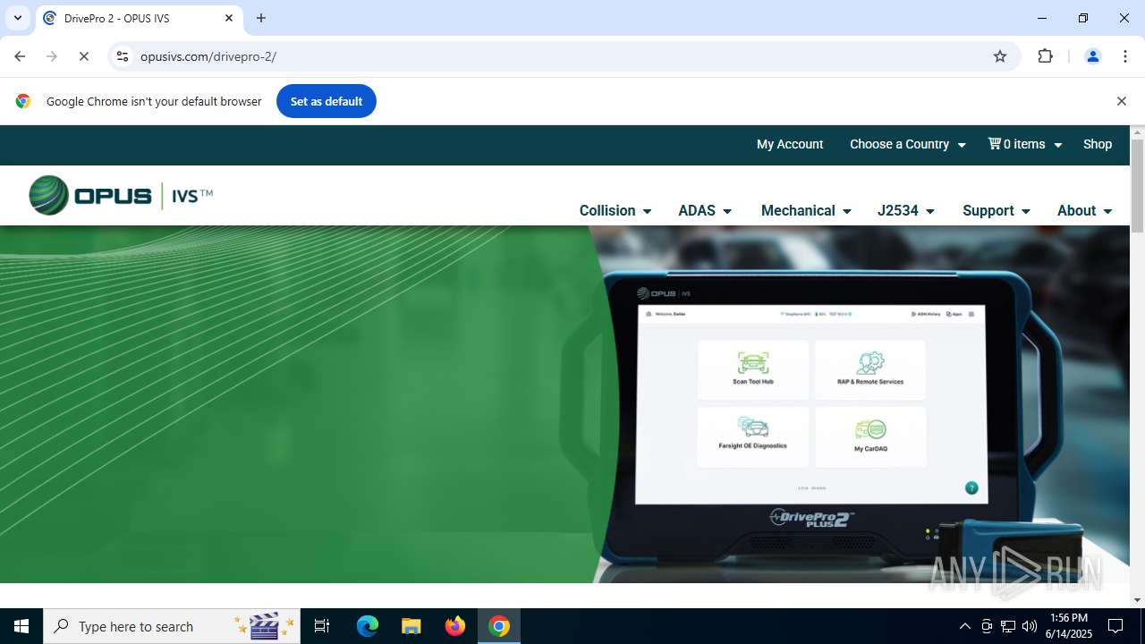Screen dimensions: 1145x644
Task: Bookmark this tab with the star icon
Action: (1000, 56)
